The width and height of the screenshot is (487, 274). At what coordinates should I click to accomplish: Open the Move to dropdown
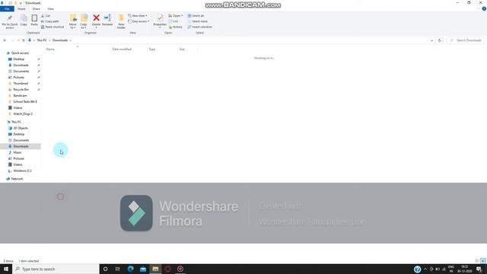point(73,21)
